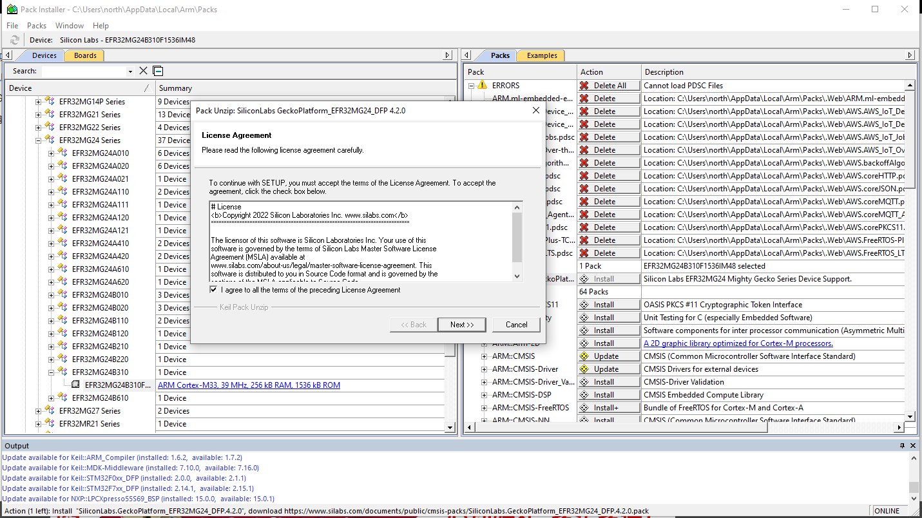Click the EFR32MG24B010 device icon
The height and width of the screenshot is (518, 922).
(x=62, y=294)
